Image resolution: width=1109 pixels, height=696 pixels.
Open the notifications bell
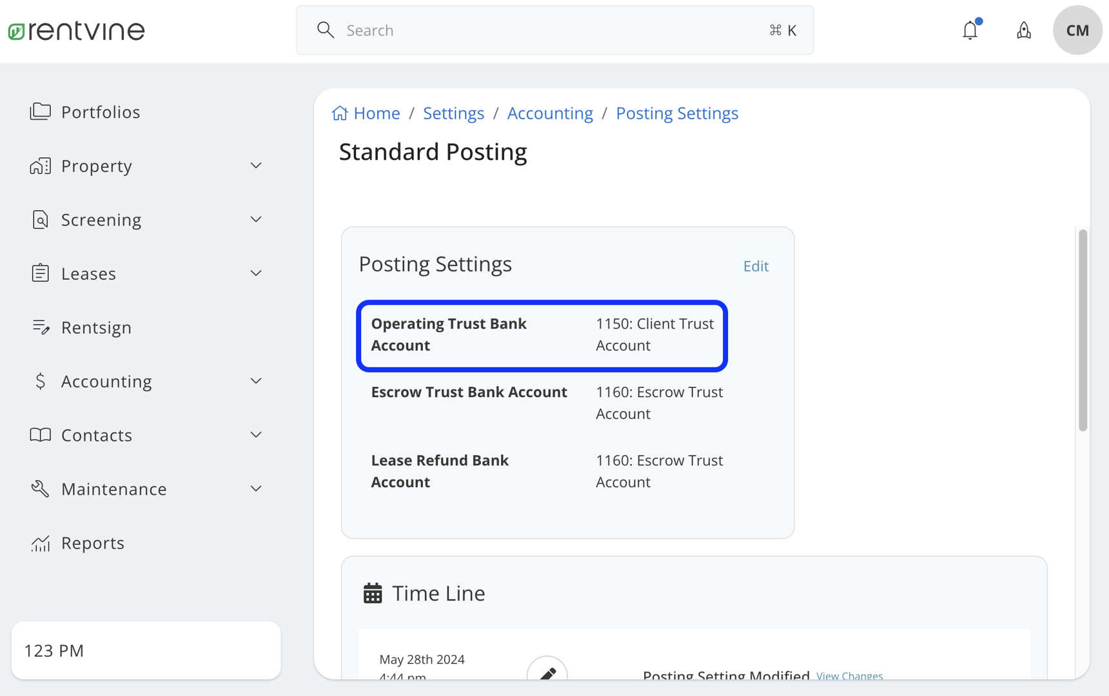970,30
